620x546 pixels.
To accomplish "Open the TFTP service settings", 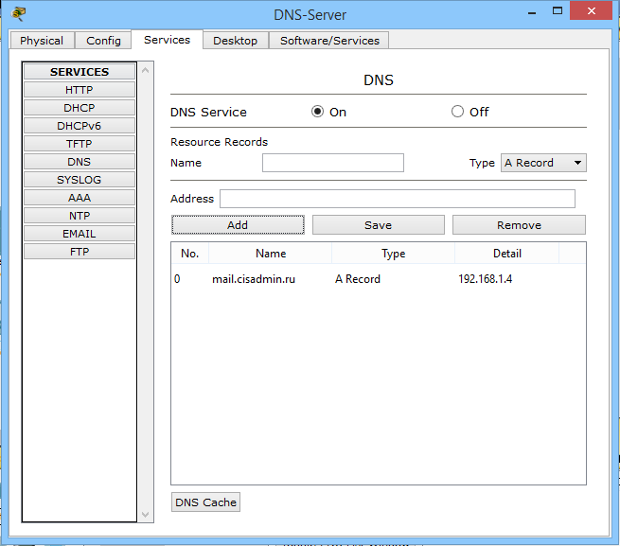I will pyautogui.click(x=80, y=144).
